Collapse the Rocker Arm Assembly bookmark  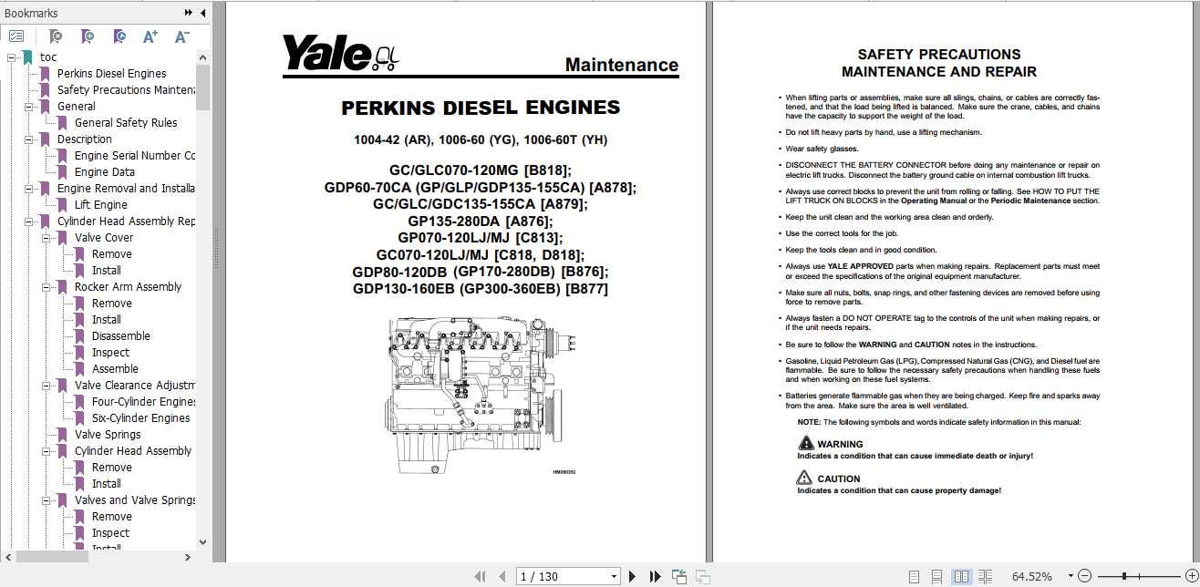(45, 286)
